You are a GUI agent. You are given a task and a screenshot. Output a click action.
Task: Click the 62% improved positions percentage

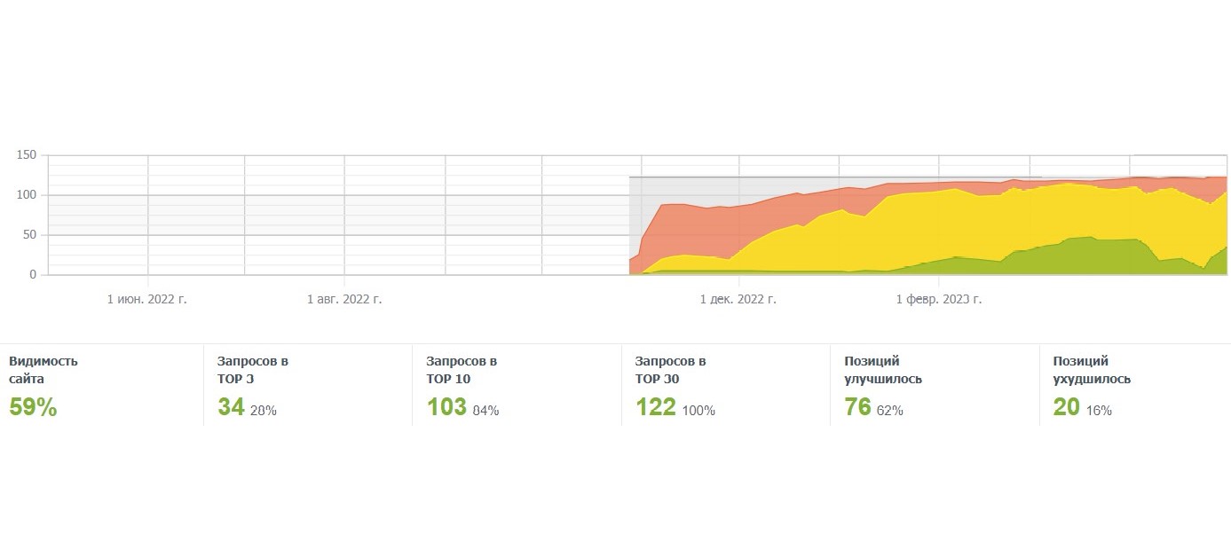coord(890,411)
